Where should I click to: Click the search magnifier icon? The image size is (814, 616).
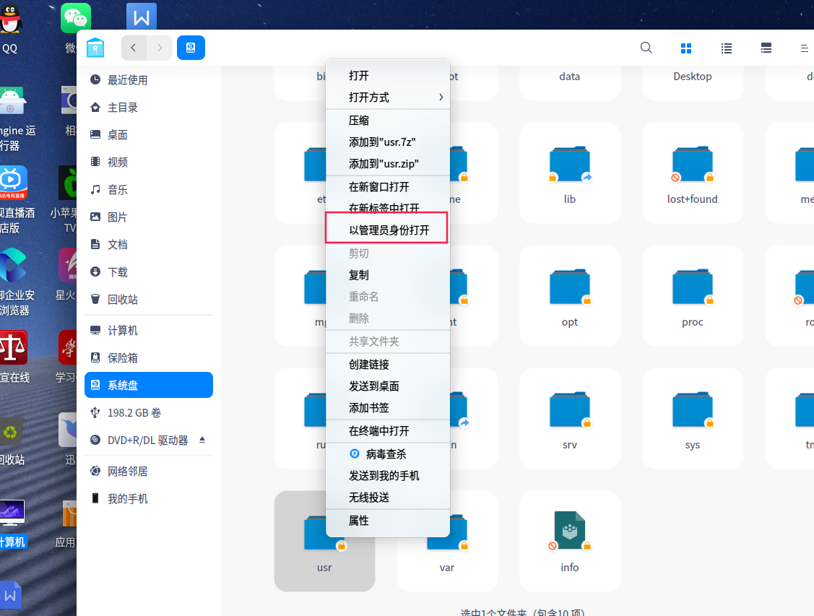(x=646, y=48)
